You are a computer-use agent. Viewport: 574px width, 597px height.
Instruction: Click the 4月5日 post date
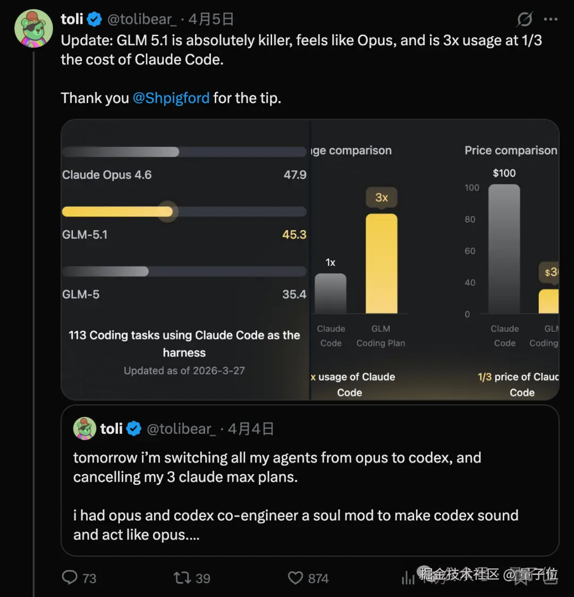click(x=212, y=20)
